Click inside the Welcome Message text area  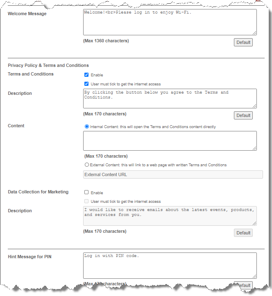pos(170,22)
